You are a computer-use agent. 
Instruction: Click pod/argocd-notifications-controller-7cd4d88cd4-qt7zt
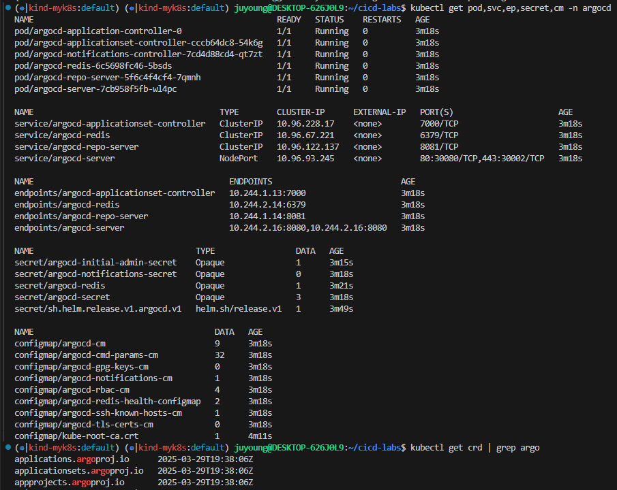(x=138, y=54)
